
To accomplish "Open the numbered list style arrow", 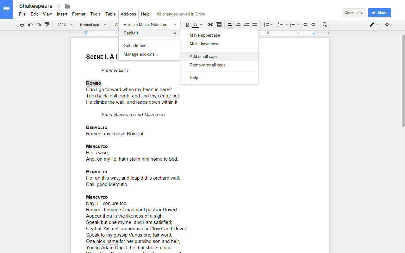I will (x=286, y=25).
